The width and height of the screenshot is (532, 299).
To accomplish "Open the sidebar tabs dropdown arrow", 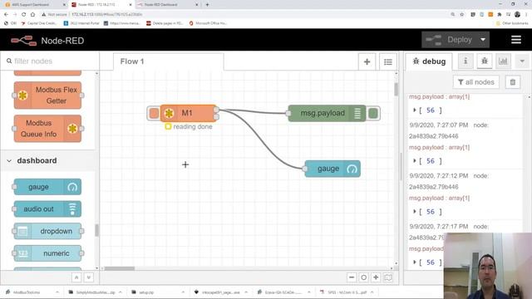I will (x=522, y=61).
